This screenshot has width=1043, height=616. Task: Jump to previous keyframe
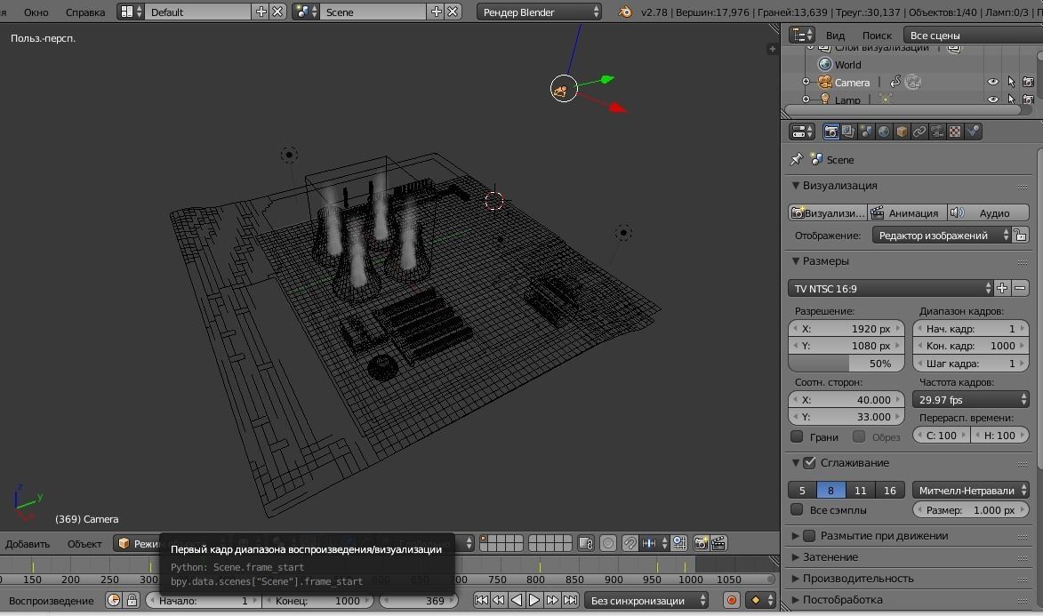point(498,601)
